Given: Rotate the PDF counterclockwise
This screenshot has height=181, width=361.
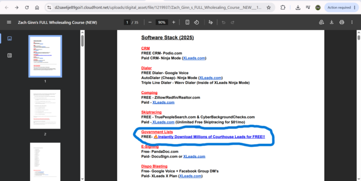Looking at the screenshot, I should [x=197, y=22].
